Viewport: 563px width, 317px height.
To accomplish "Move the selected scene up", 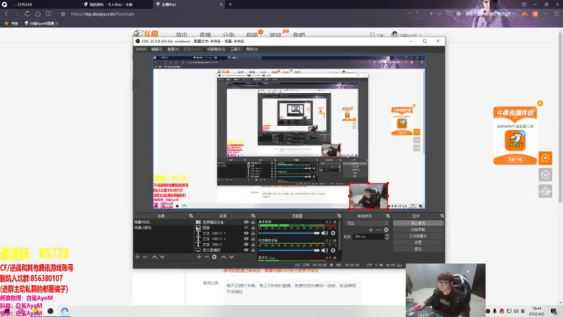I will tap(154, 257).
